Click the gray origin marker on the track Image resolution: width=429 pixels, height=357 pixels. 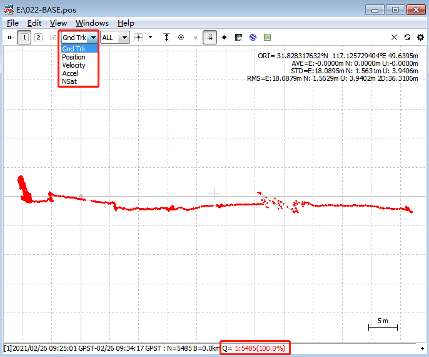point(81,196)
